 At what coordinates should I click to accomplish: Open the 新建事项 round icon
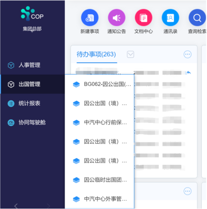tap(90, 18)
